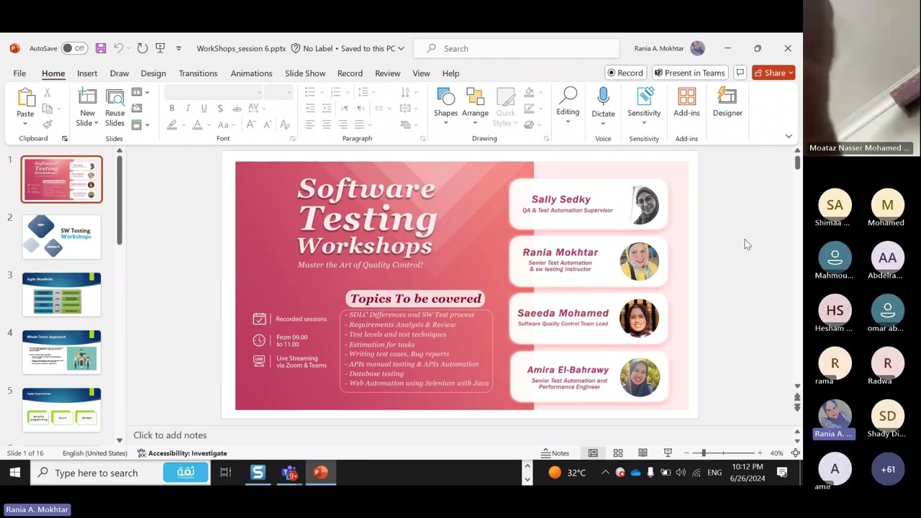This screenshot has height=518, width=921.
Task: Switch to the Design tab
Action: (153, 73)
